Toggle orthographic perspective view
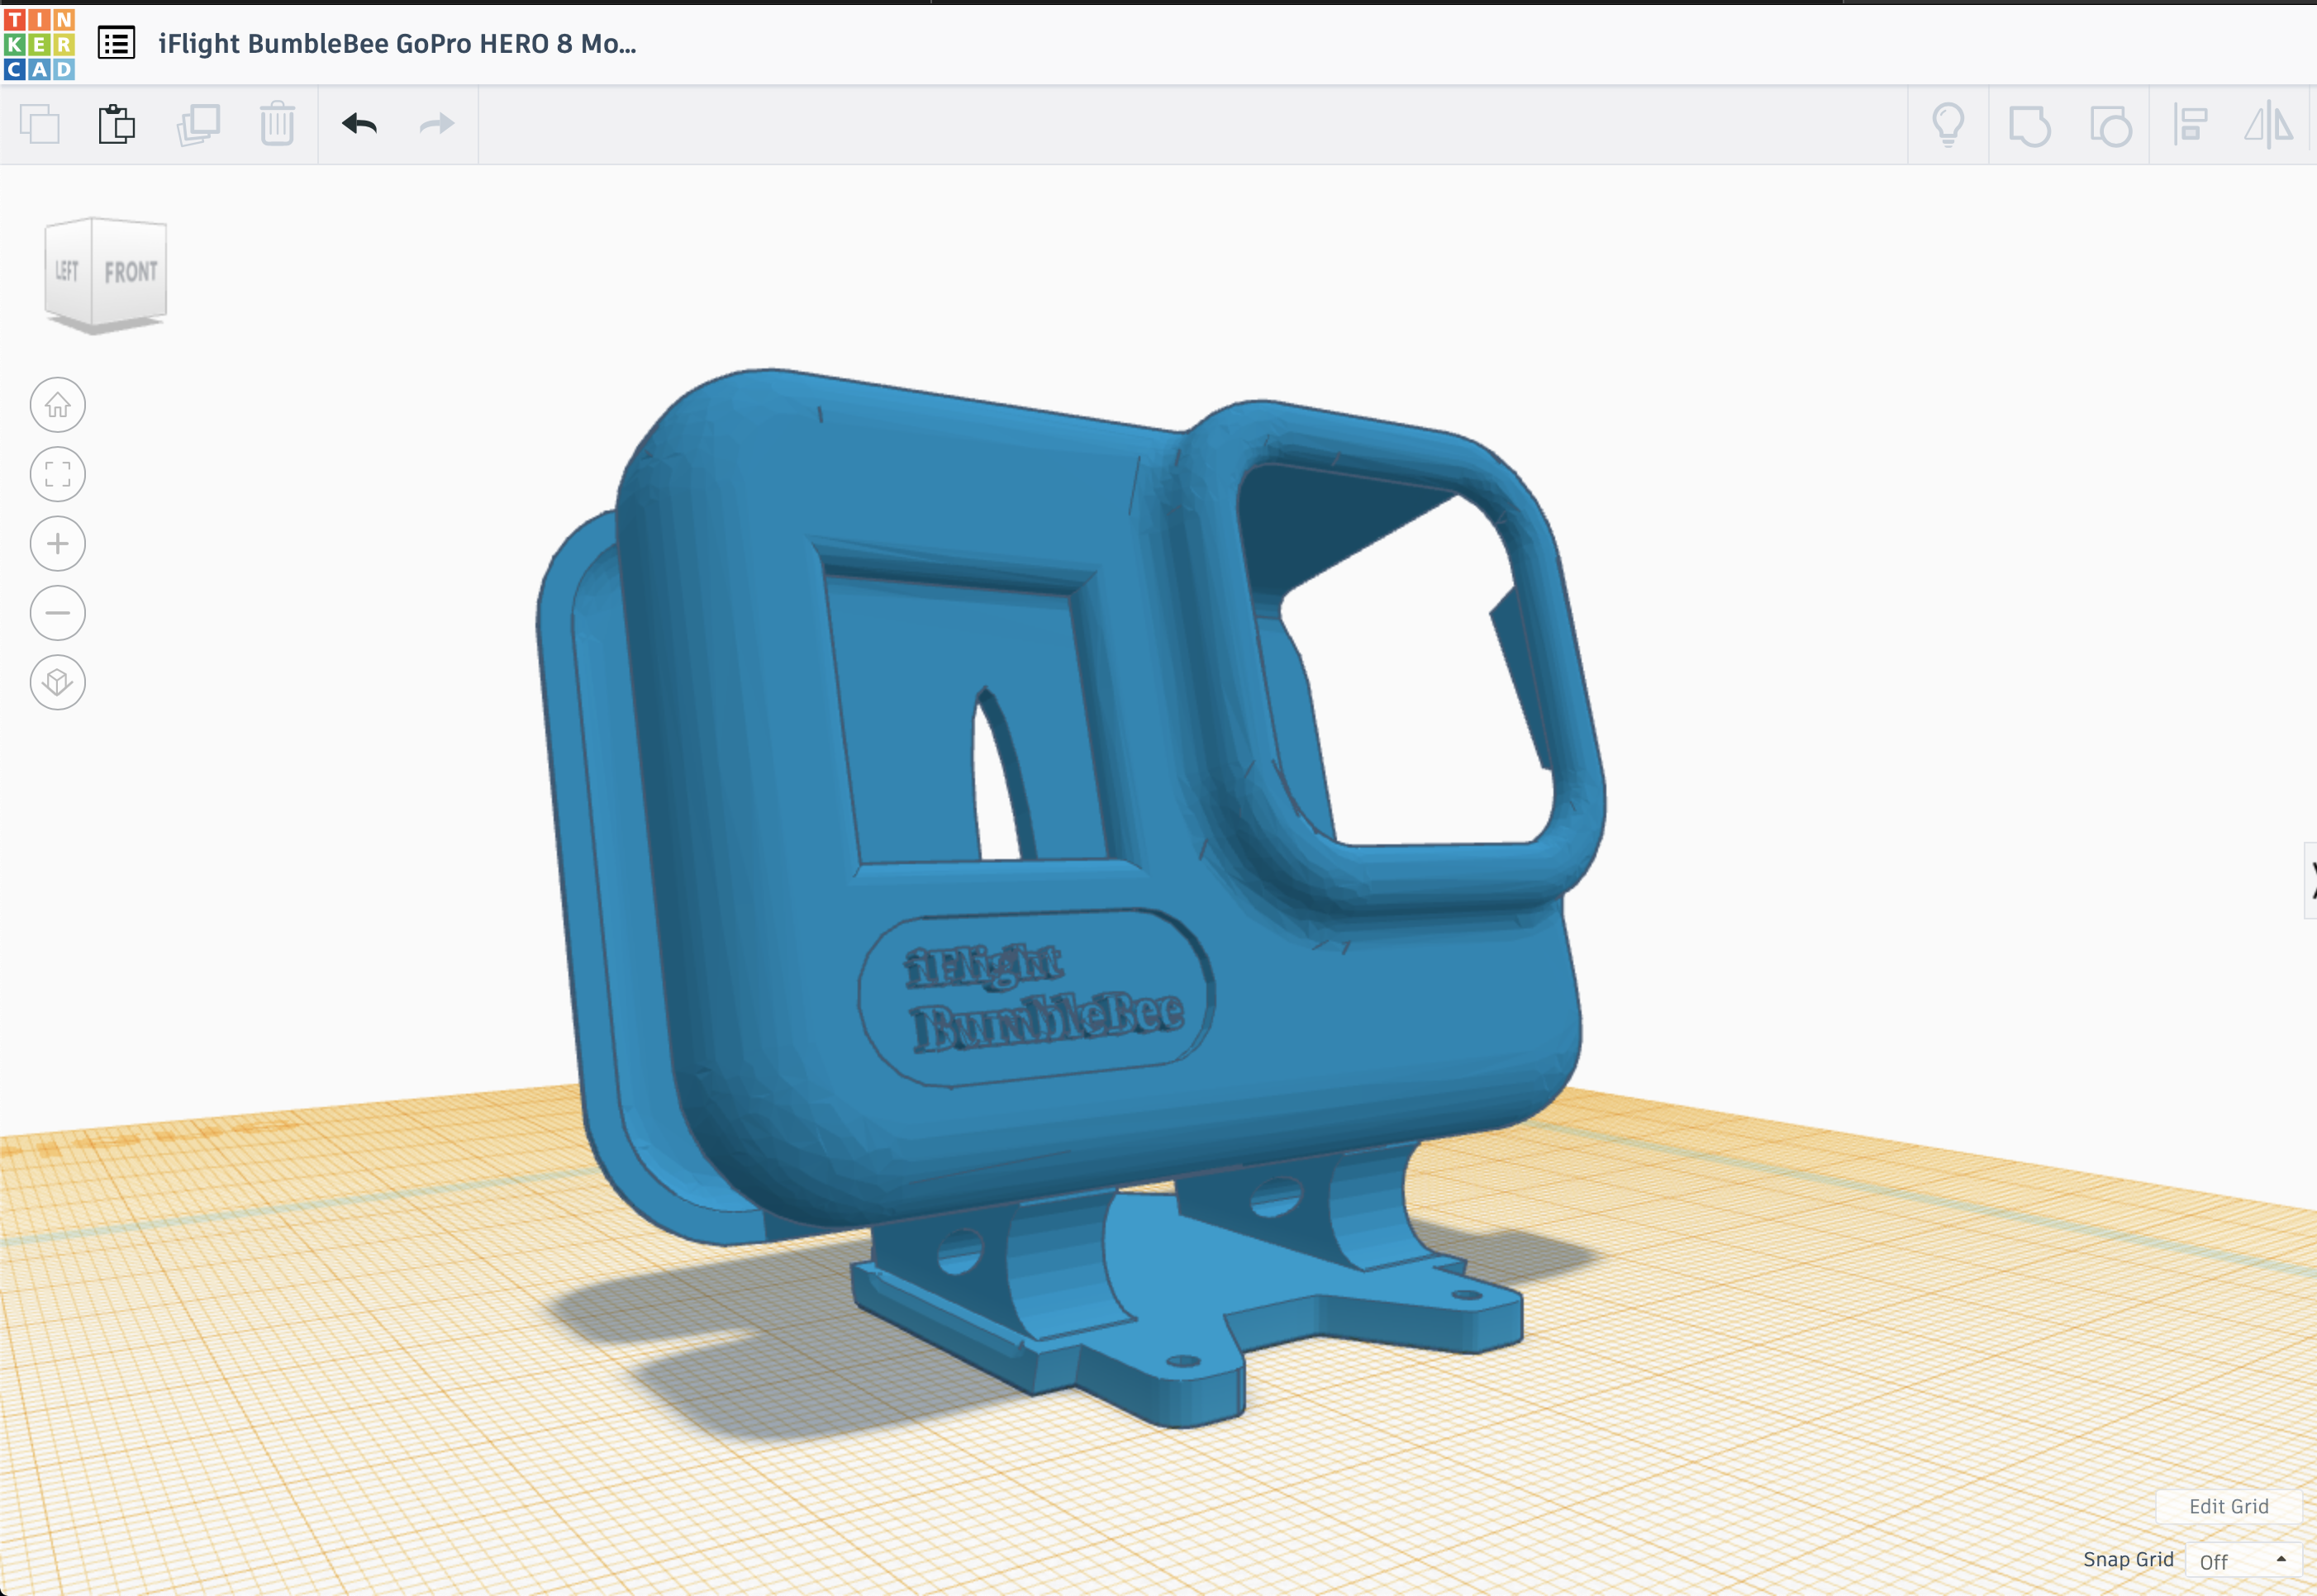This screenshot has width=2317, height=1596. click(x=58, y=682)
